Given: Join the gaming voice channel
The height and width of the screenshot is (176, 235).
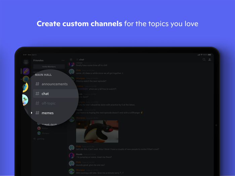Looking at the screenshot, I should (39, 139).
